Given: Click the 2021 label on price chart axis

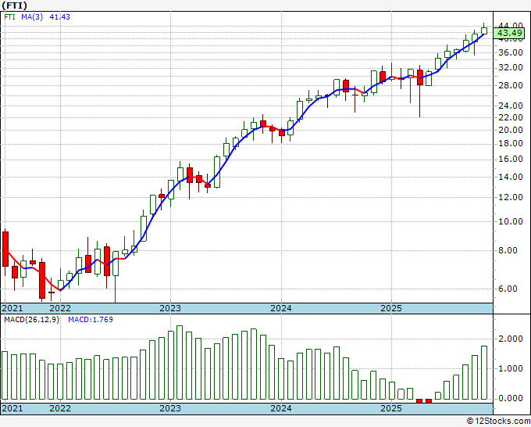Looking at the screenshot, I should pos(13,308).
